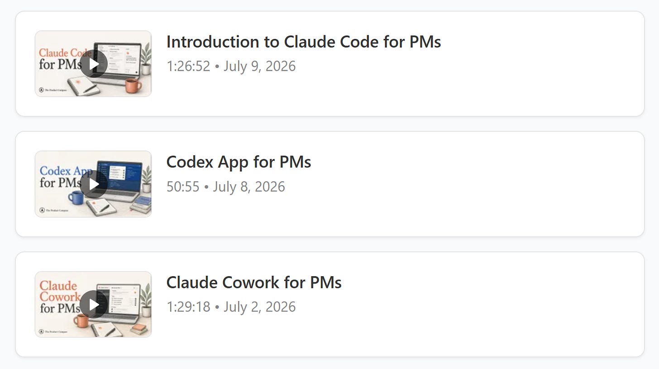659x369 pixels.
Task: Open the Codex App for PMs title
Action: coord(239,162)
